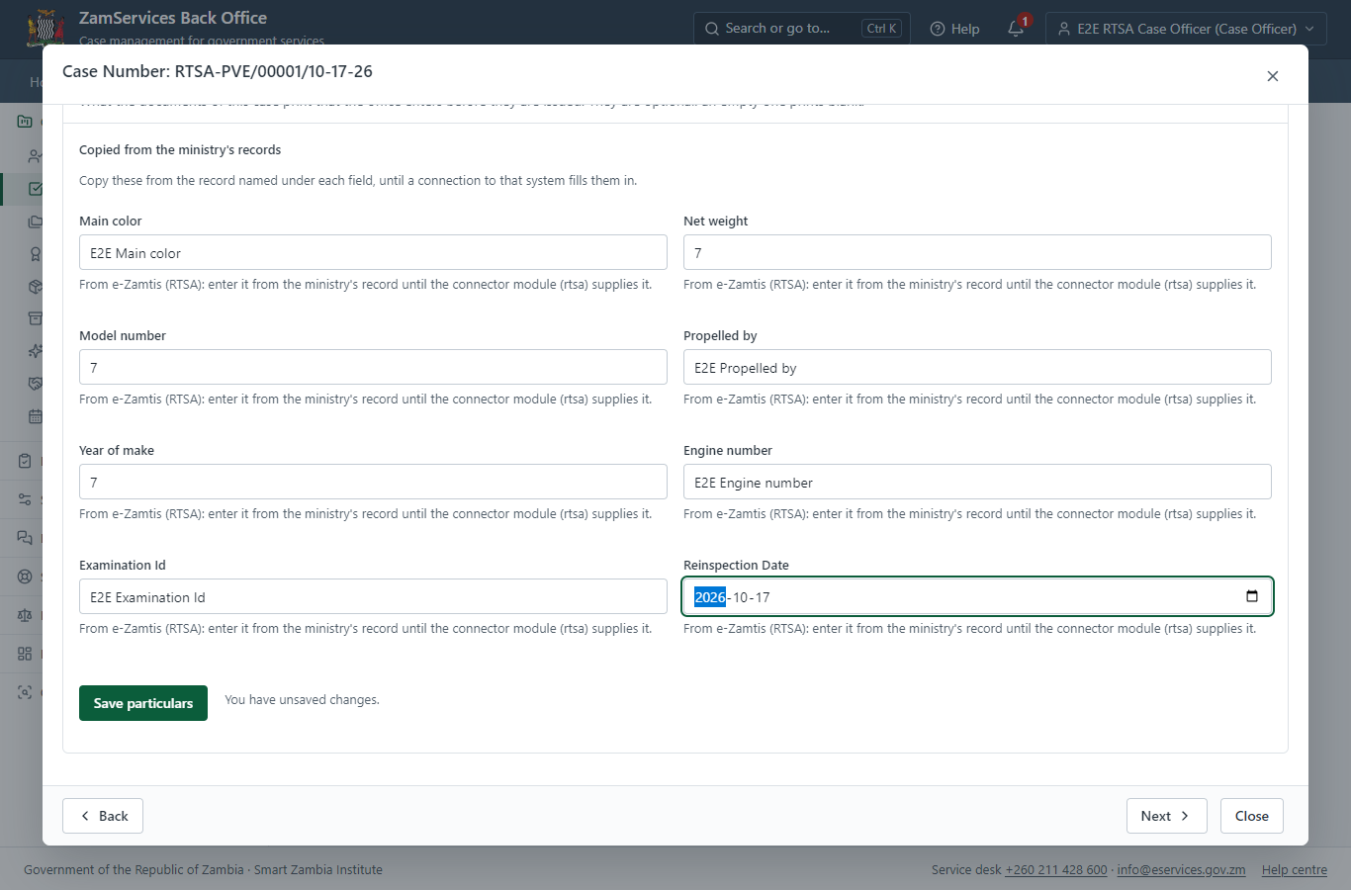Click the search magnifier icon in top bar

click(712, 29)
